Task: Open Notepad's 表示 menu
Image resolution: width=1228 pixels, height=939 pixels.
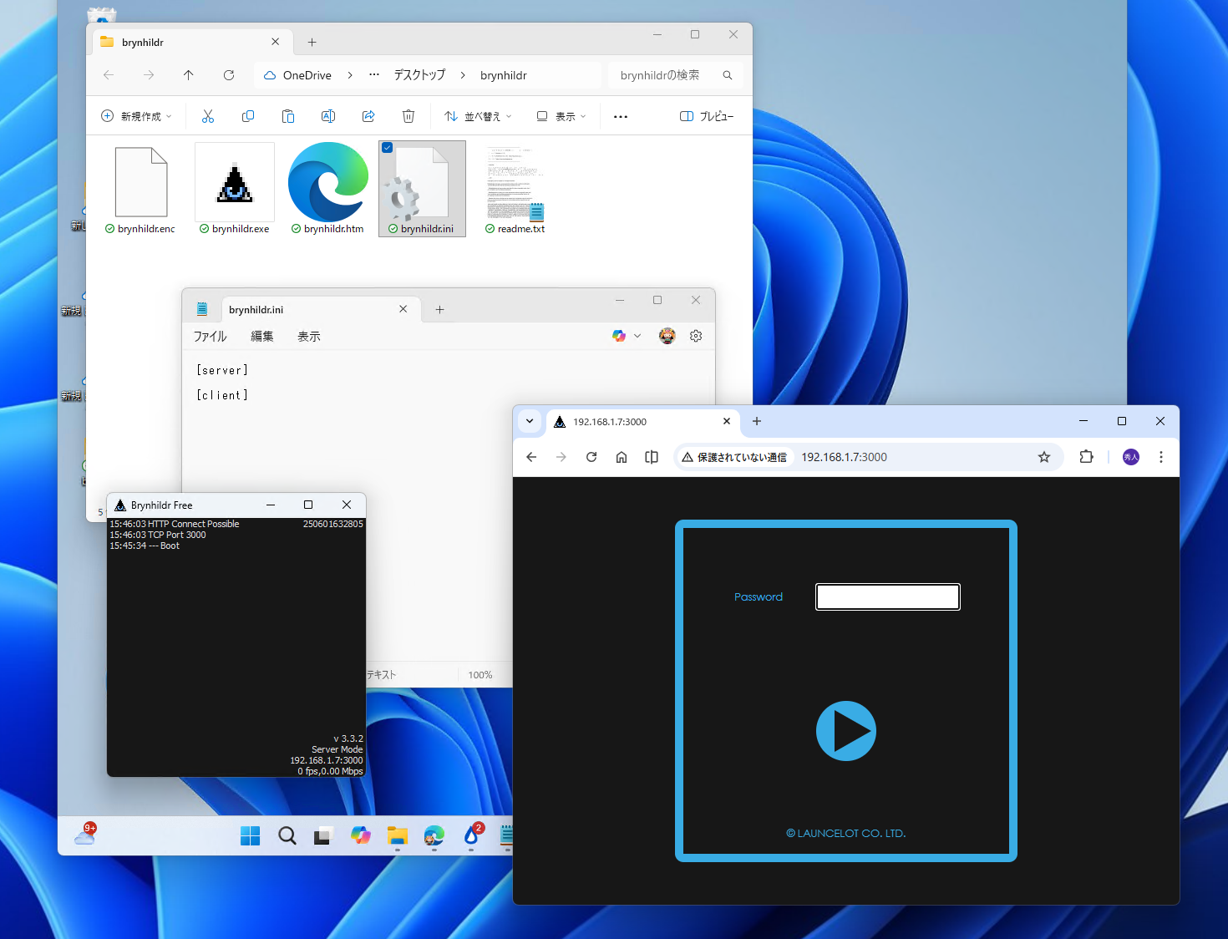Action: (x=309, y=336)
